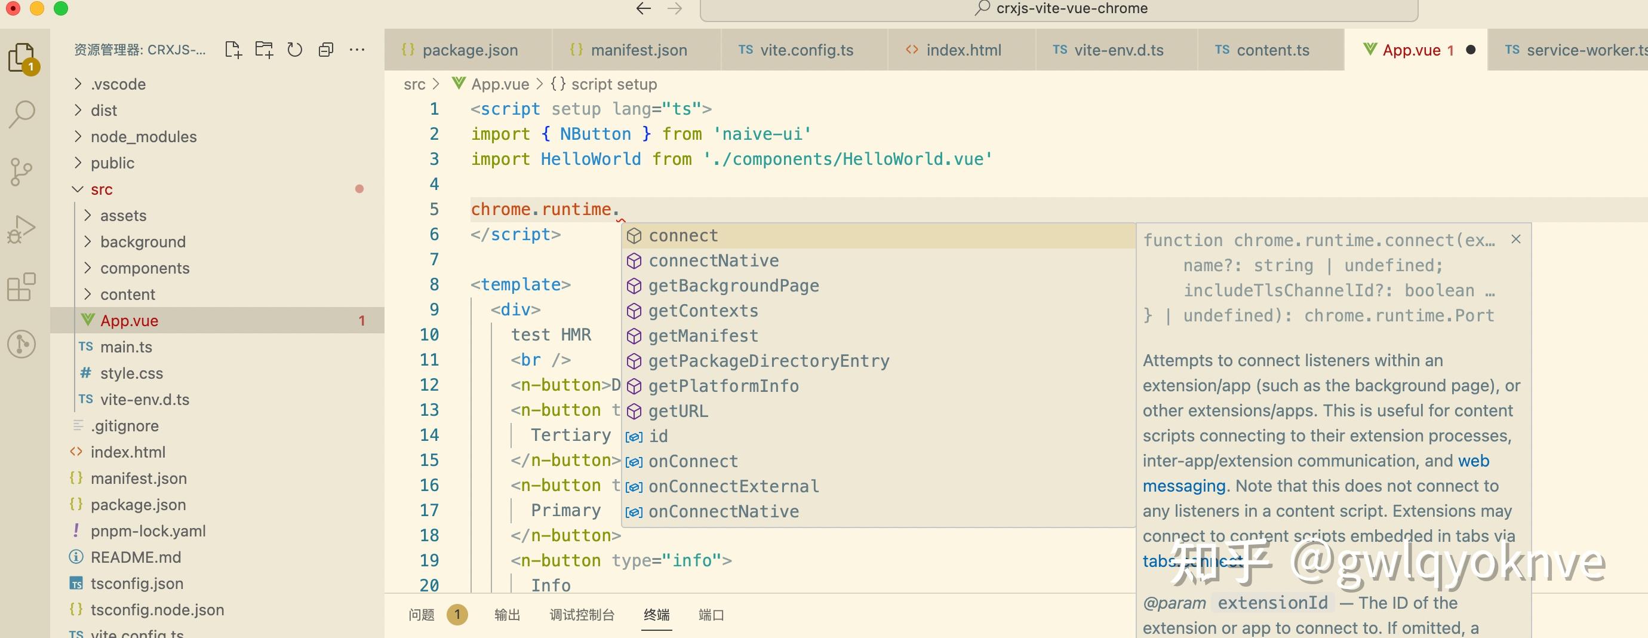
Task: Expand the components folder
Action: [144, 268]
